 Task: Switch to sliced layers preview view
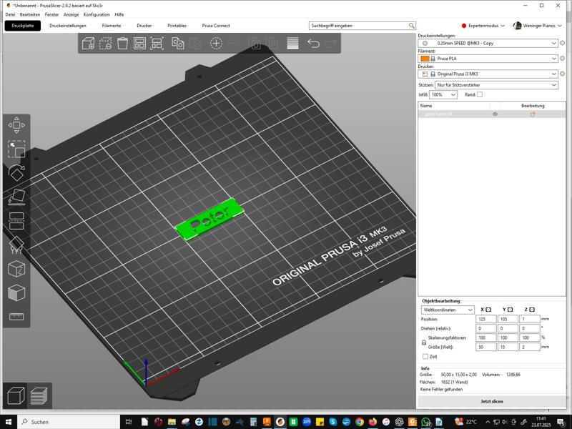point(39,395)
